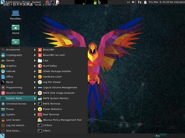This screenshot has height=138, width=185.
Task: Expand the System submenu arrow
Action: pyautogui.click(x=35, y=115)
